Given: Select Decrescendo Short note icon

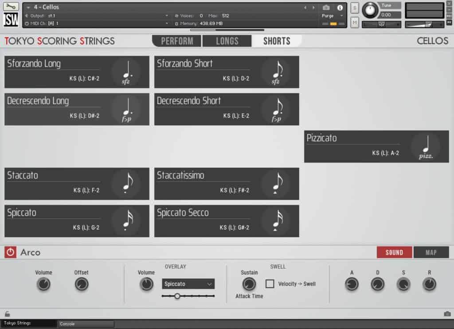Looking at the screenshot, I should coord(276,109).
